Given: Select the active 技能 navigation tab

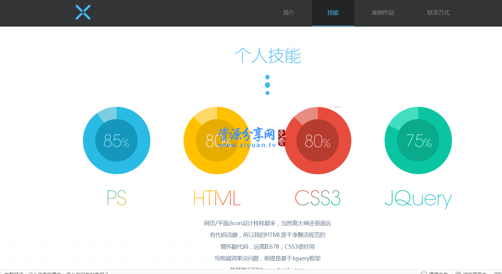Looking at the screenshot, I should (x=333, y=13).
